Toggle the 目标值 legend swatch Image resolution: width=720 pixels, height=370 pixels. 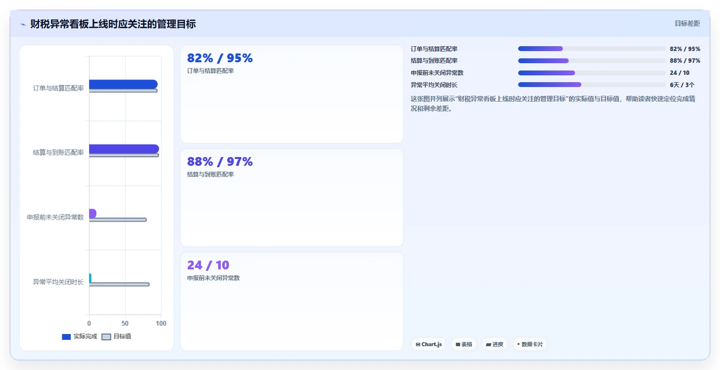click(x=106, y=336)
